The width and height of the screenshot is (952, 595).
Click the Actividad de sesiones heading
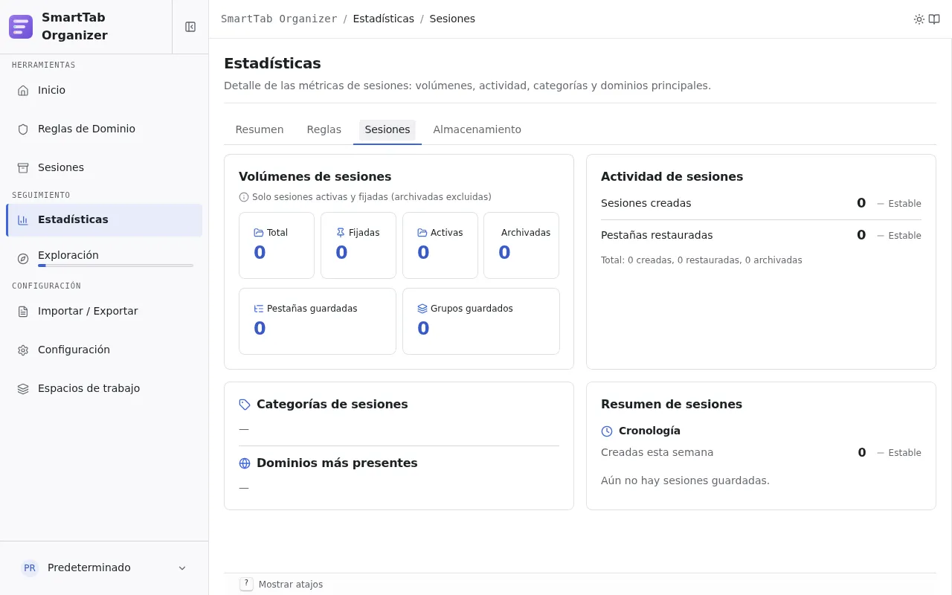click(672, 177)
